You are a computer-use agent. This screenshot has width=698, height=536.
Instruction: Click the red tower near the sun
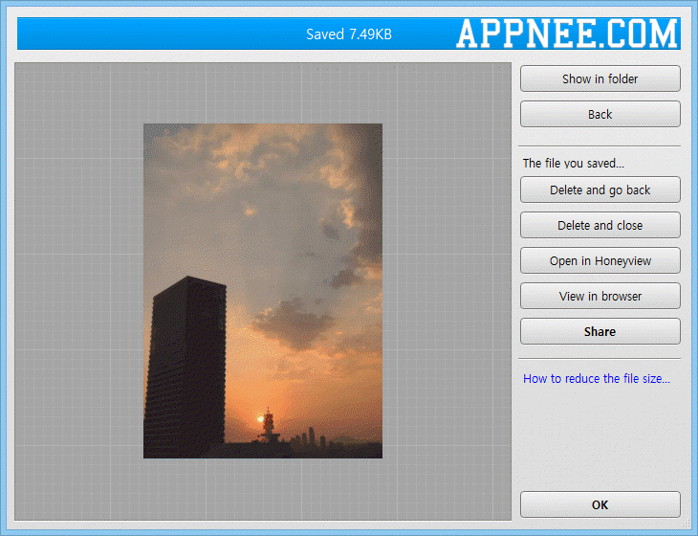[x=269, y=424]
